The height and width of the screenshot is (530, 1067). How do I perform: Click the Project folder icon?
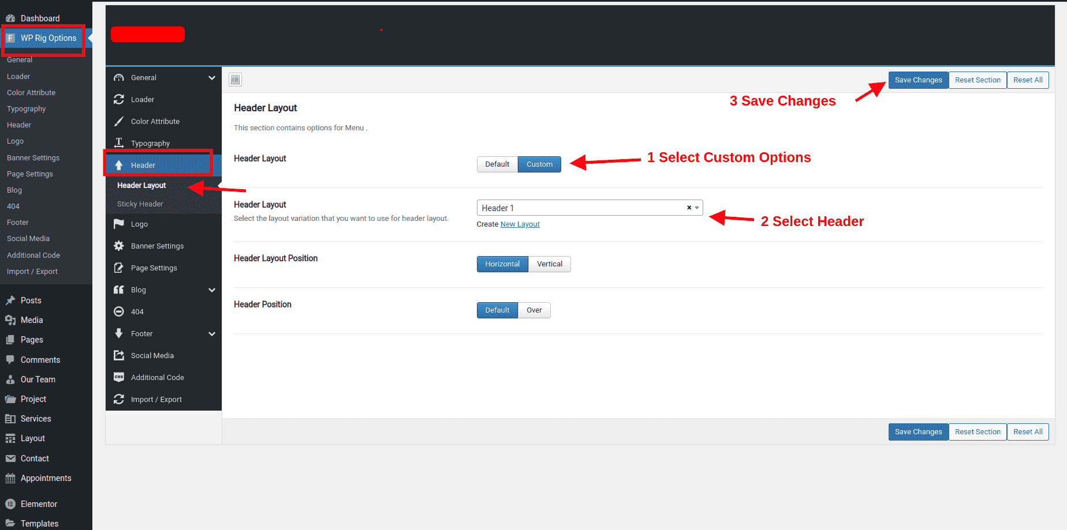(x=10, y=399)
